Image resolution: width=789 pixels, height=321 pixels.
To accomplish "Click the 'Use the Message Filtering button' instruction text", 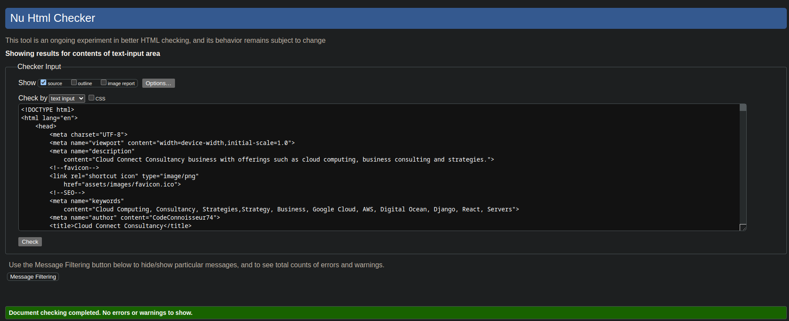I will coord(196,265).
